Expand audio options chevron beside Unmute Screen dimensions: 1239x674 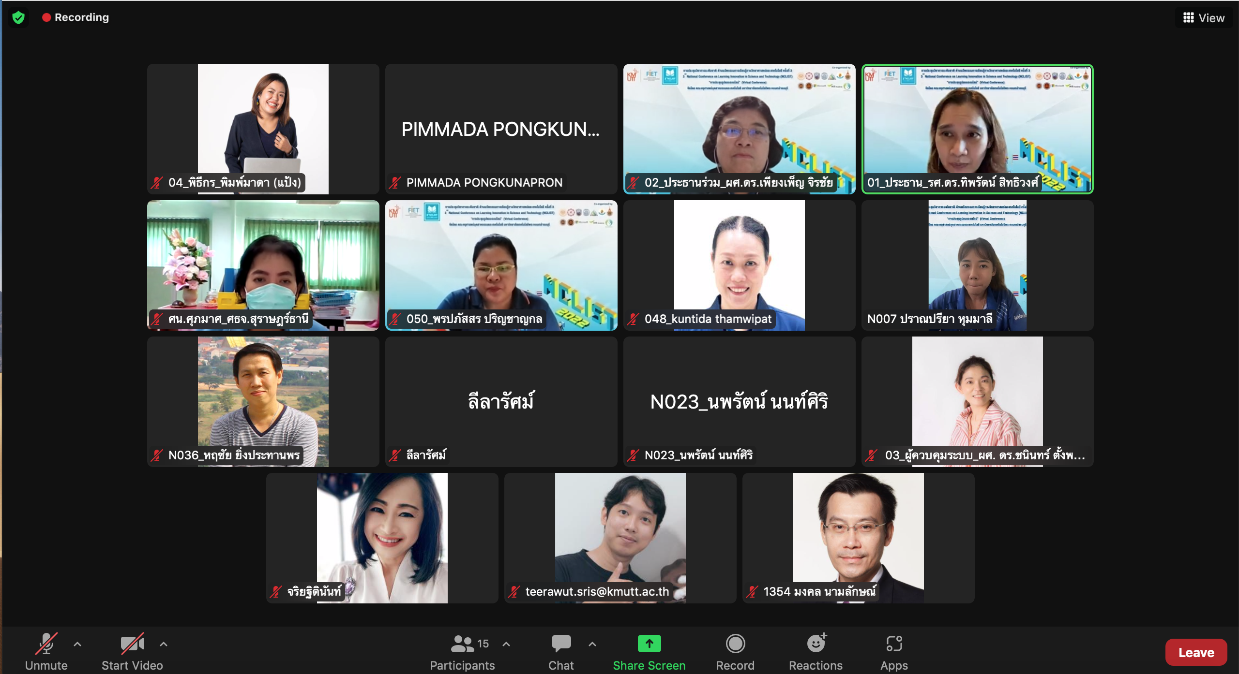click(77, 644)
